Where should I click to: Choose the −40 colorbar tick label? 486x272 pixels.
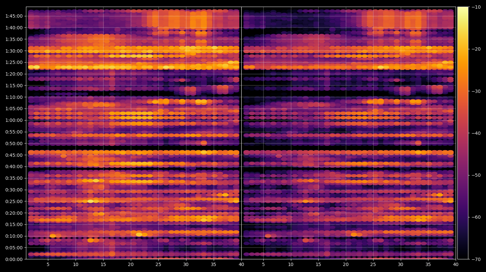476,133
